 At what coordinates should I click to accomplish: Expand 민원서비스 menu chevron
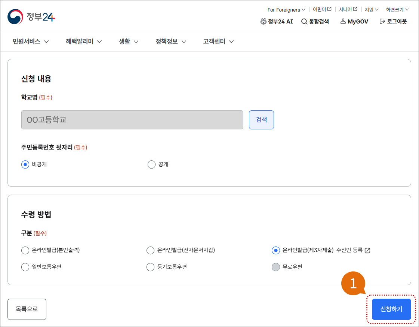[x=46, y=42]
